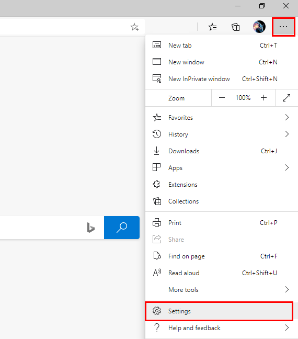
Task: Click the three-dot Settings and more button
Action: [283, 27]
